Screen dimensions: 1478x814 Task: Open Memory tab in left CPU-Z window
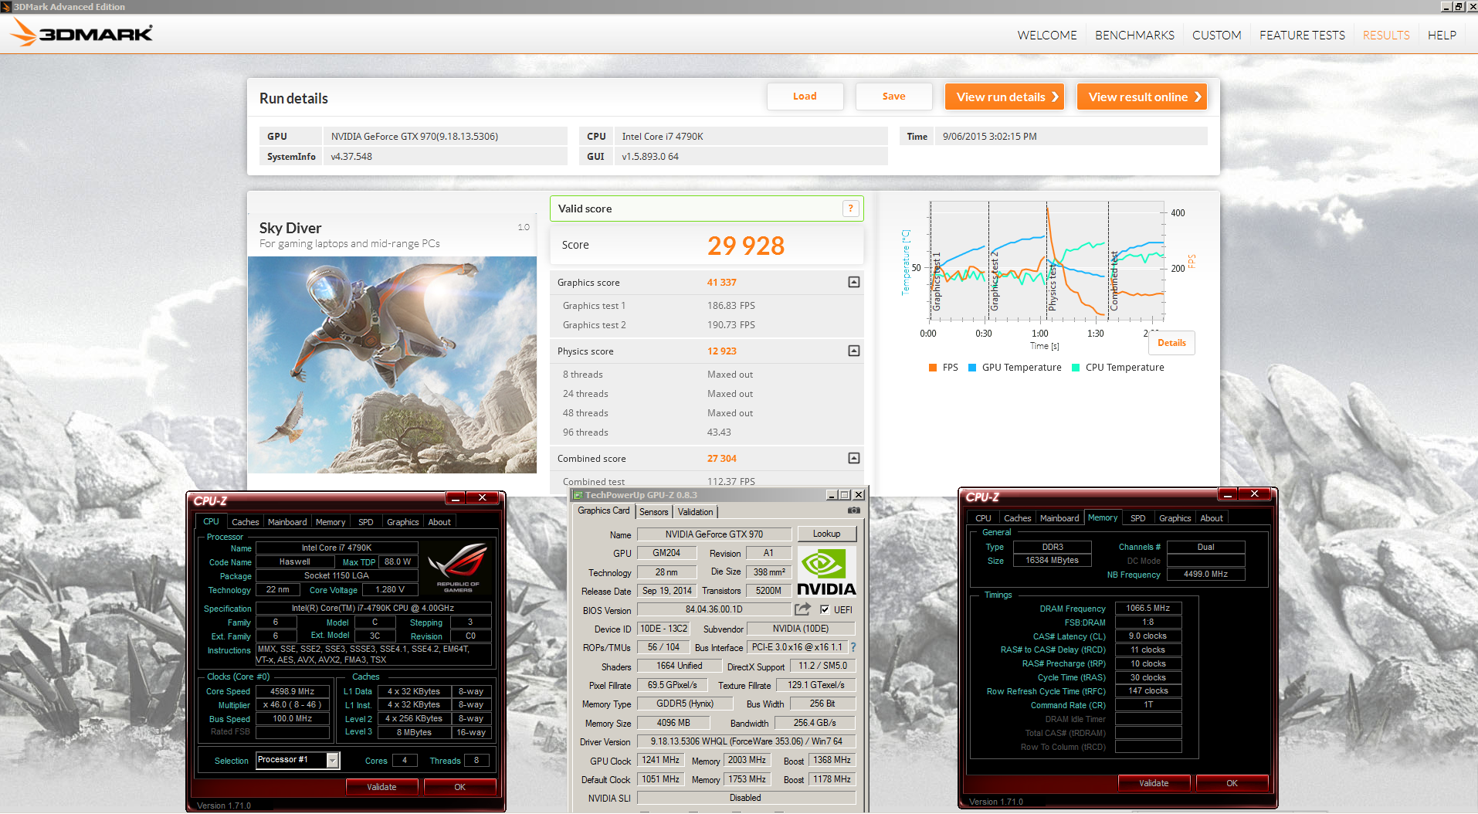(x=331, y=522)
